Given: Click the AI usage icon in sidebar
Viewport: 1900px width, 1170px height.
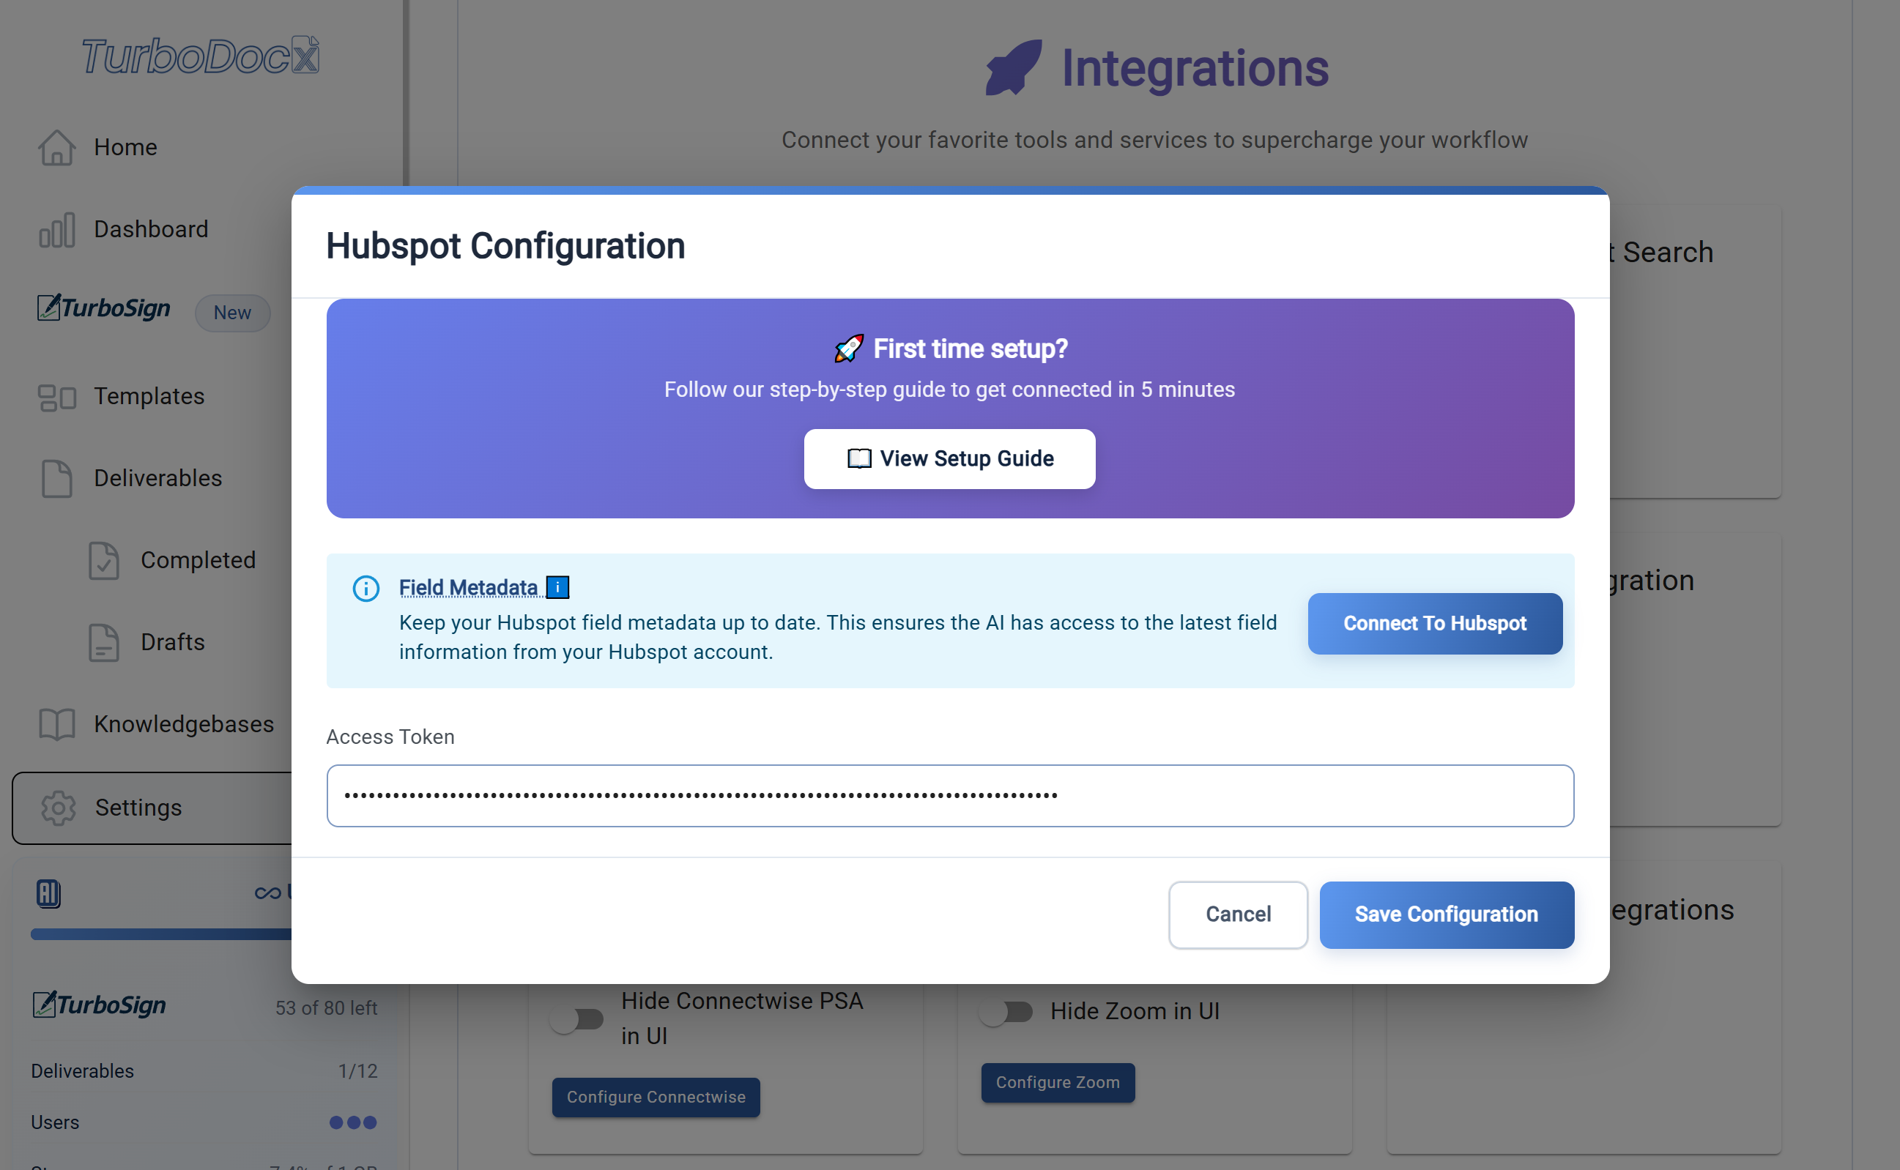Looking at the screenshot, I should [x=48, y=894].
